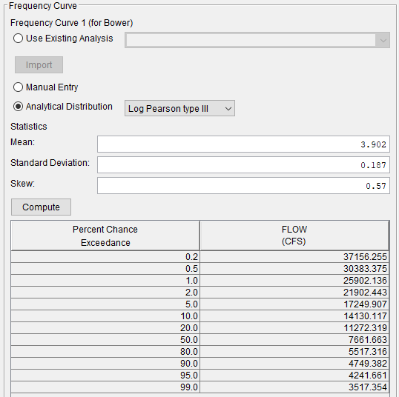This screenshot has width=399, height=397.
Task: Click the greyed Import button
Action: coord(39,65)
